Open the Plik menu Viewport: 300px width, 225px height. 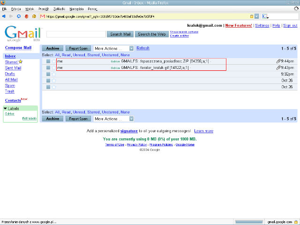point(4,9)
